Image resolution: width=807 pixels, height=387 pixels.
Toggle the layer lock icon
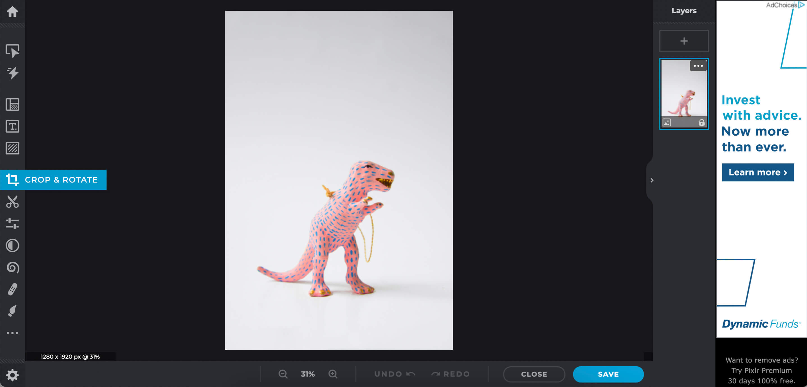[701, 122]
